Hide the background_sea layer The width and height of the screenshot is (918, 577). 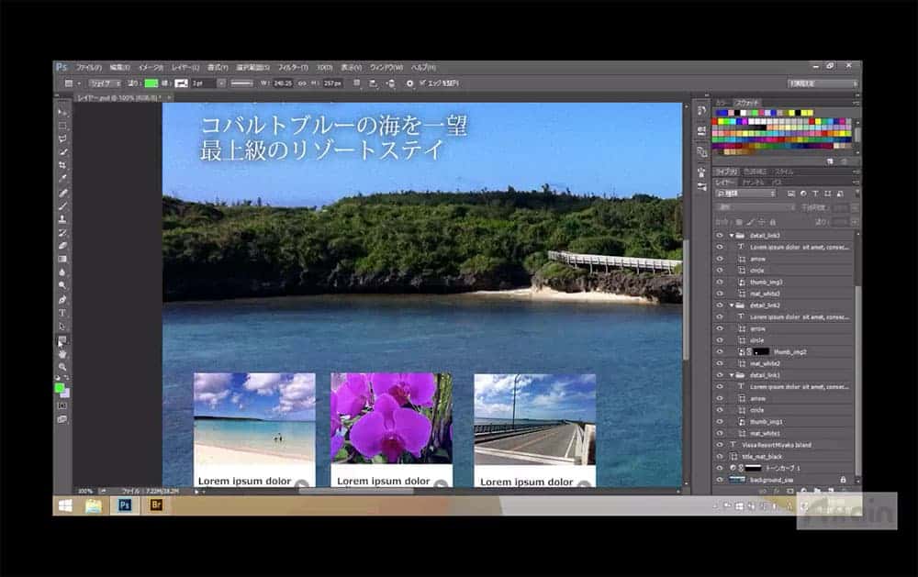click(720, 480)
